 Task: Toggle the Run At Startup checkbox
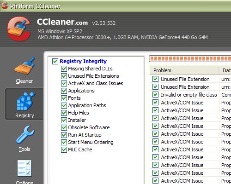64,135
